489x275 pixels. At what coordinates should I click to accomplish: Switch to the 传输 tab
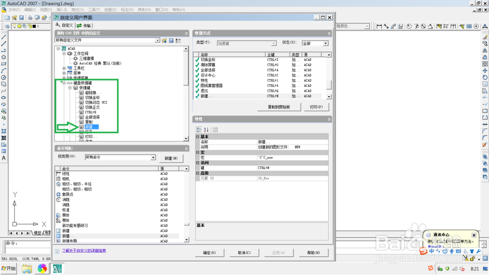coord(84,25)
